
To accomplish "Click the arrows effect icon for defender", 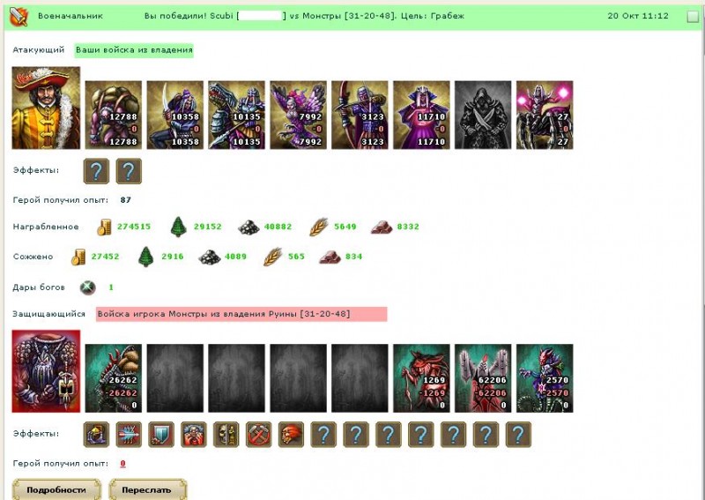I will click(x=129, y=434).
